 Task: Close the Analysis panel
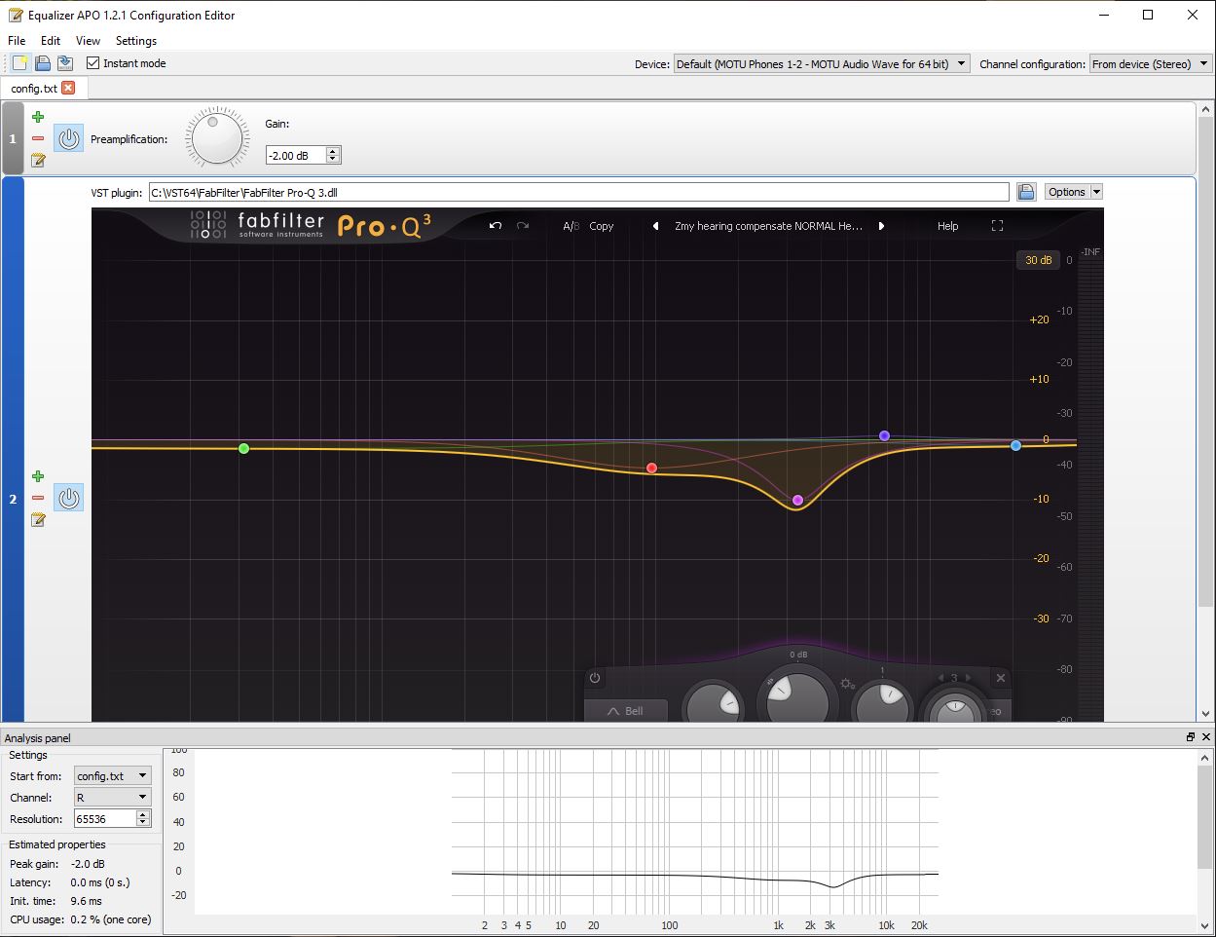point(1207,737)
